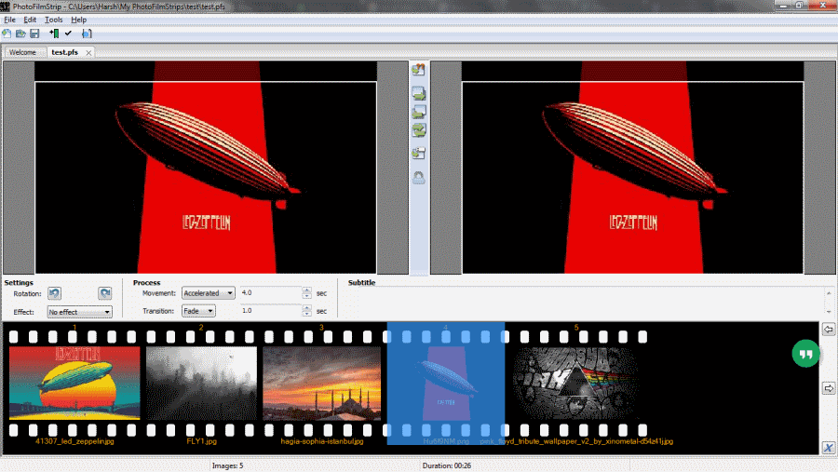The width and height of the screenshot is (838, 472).
Task: Select the highlighted fourth filmstrip image
Action: click(x=446, y=383)
